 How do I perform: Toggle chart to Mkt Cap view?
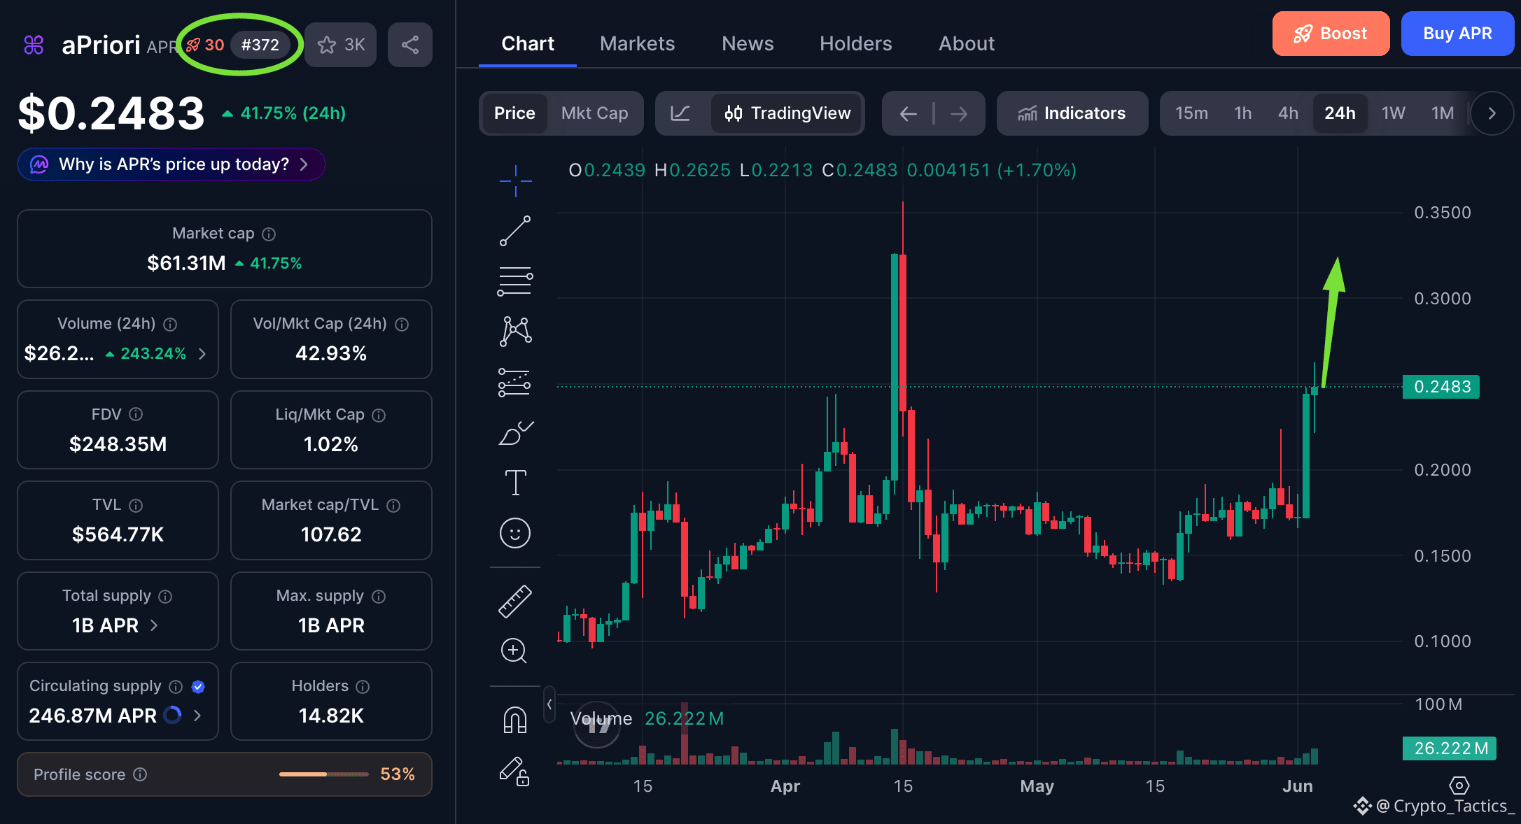pos(595,113)
